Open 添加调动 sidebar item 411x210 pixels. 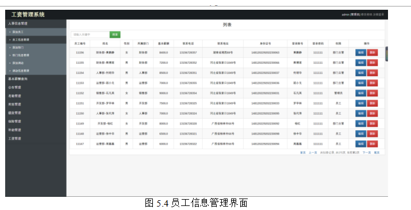pyautogui.click(x=36, y=63)
